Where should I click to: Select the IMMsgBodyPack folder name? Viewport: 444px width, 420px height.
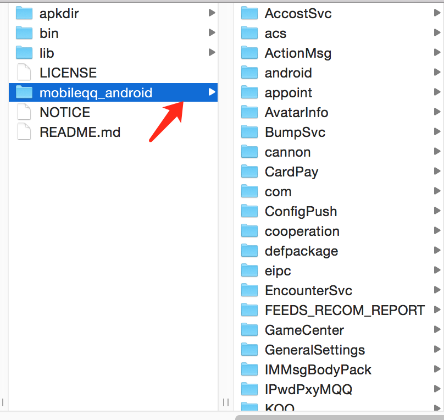[318, 370]
